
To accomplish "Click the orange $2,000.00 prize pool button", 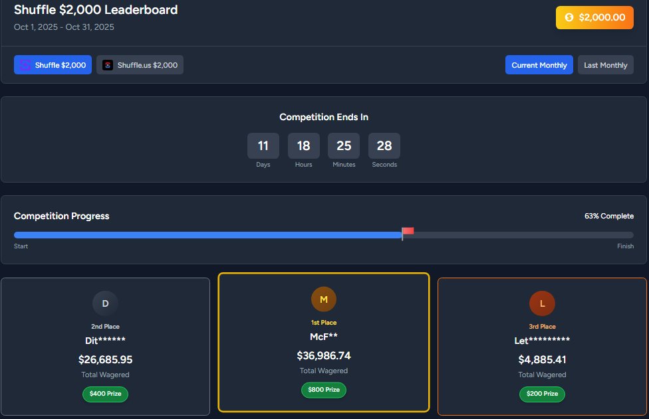I will click(594, 18).
